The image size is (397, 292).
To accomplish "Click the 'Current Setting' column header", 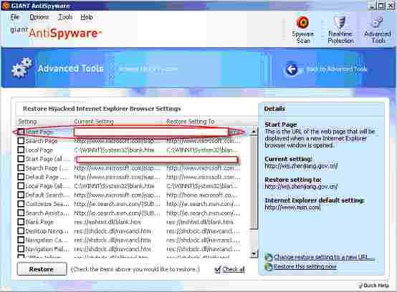I will (94, 122).
